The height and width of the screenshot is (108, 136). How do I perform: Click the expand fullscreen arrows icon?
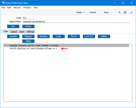[125, 12]
